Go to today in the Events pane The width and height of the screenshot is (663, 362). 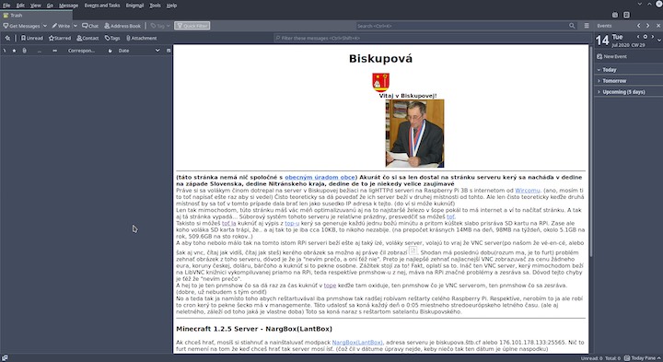[x=646, y=37]
